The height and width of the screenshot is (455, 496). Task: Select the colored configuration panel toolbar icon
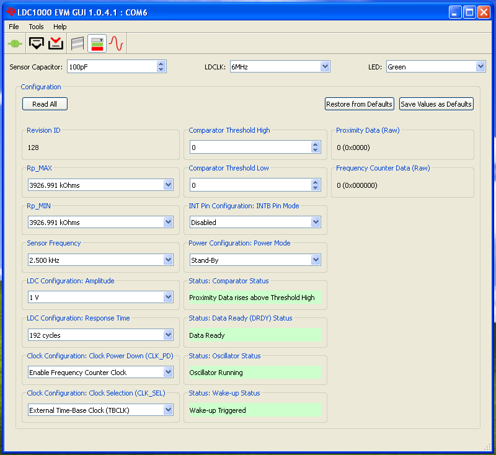coord(97,43)
